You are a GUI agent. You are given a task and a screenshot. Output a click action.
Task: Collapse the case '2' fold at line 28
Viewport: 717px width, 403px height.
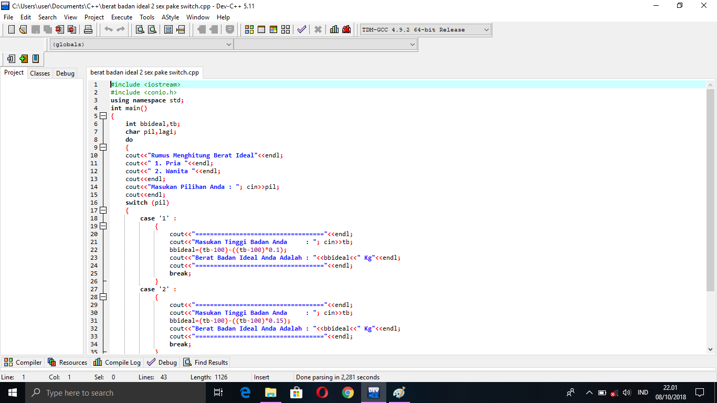point(103,297)
